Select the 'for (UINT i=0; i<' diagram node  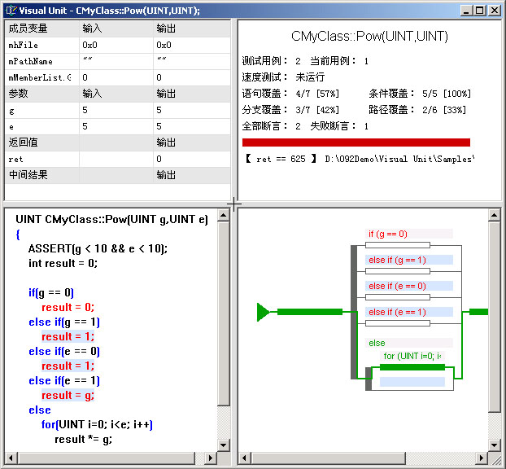pos(412,356)
